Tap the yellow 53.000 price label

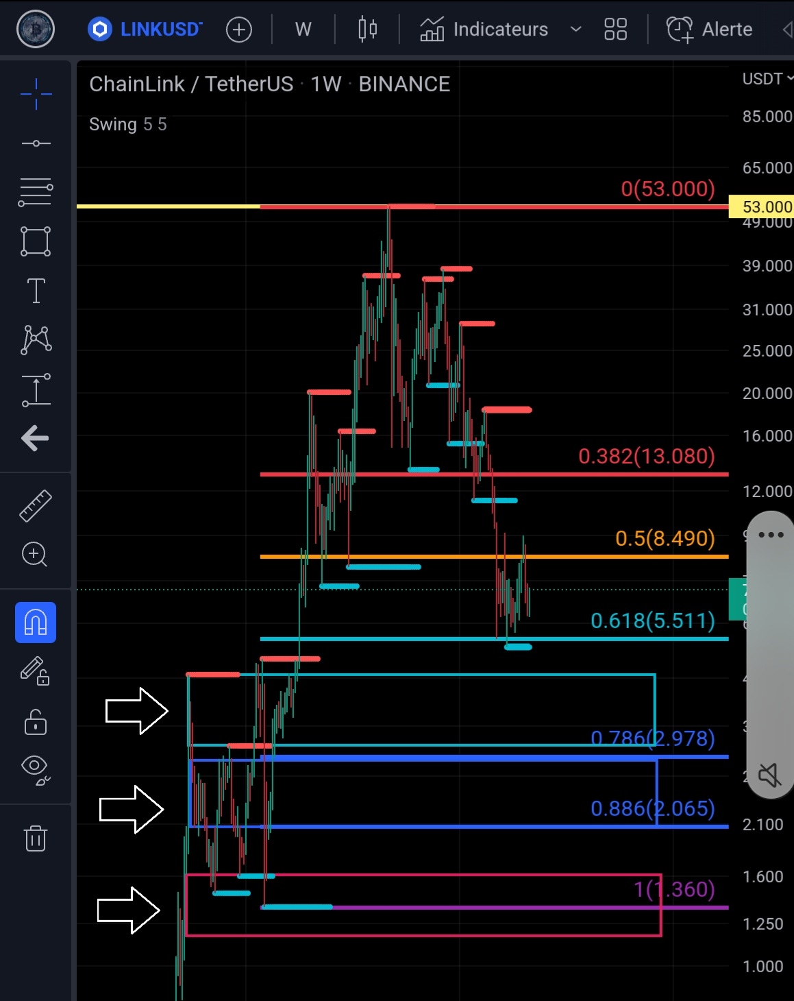pos(762,206)
